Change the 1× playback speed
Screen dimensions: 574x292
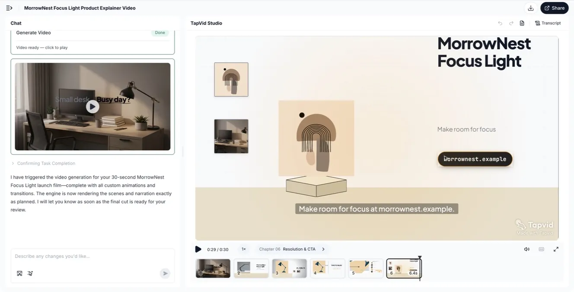(x=244, y=249)
